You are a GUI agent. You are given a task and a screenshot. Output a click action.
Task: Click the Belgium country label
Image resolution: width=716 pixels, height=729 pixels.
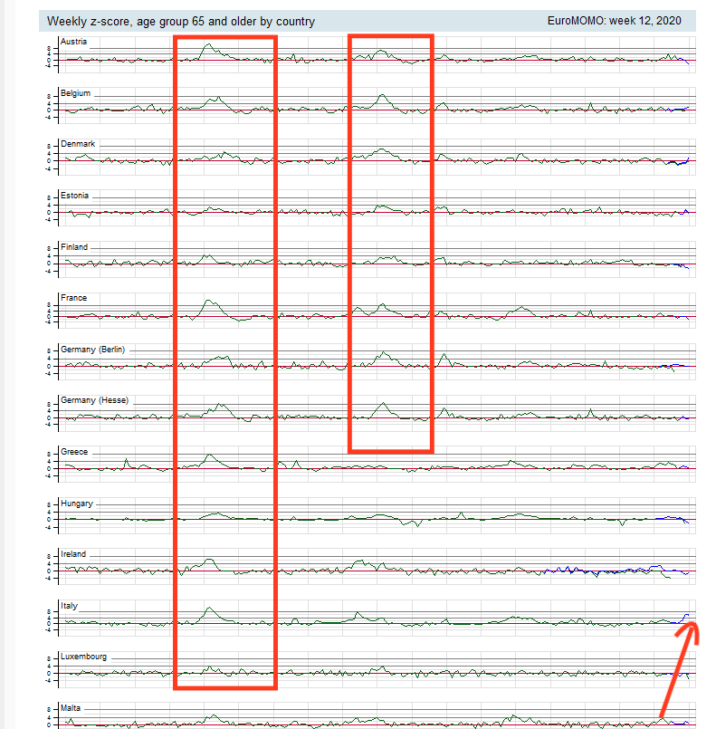point(75,93)
